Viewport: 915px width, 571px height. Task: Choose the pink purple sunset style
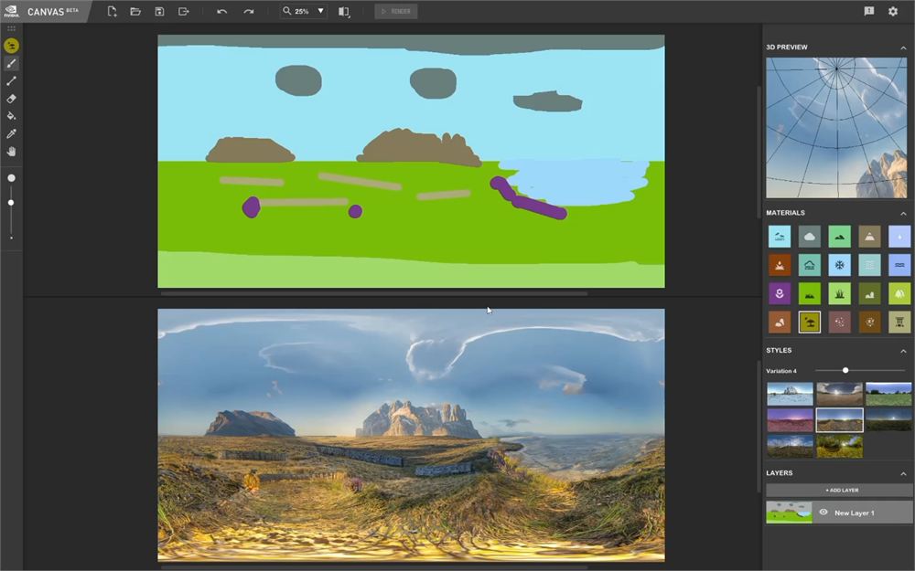pyautogui.click(x=790, y=419)
